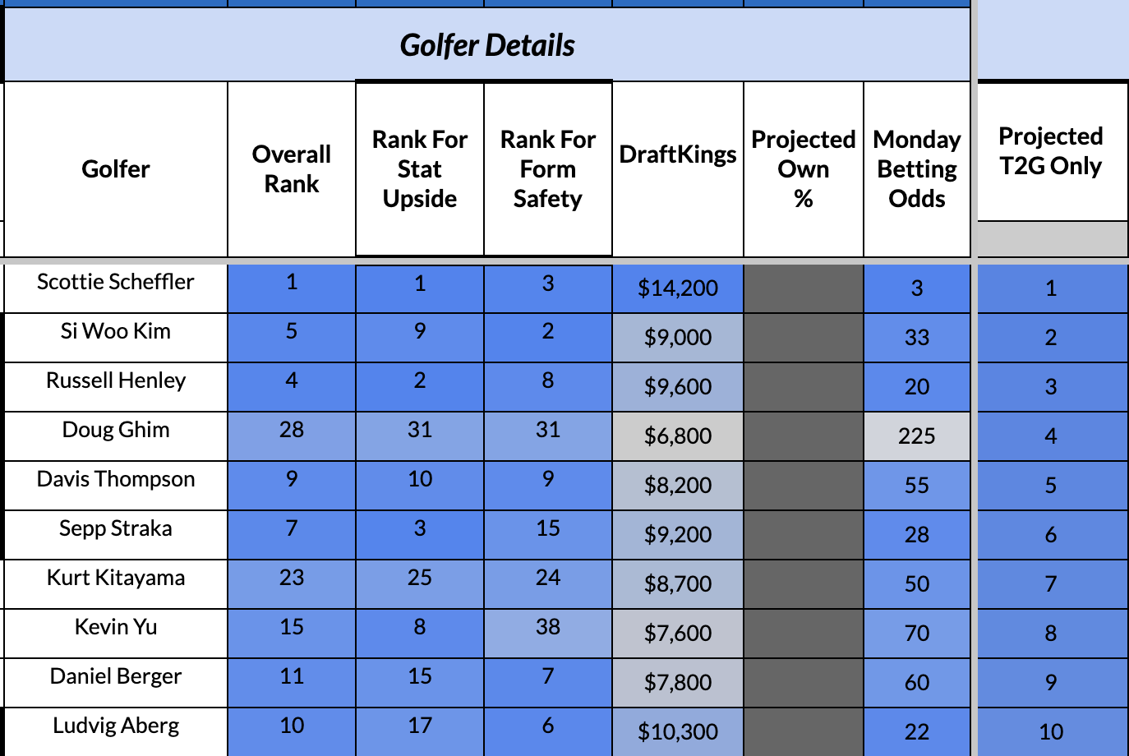
Task: Select Monday Betting Odds header
Action: pyautogui.click(x=917, y=169)
